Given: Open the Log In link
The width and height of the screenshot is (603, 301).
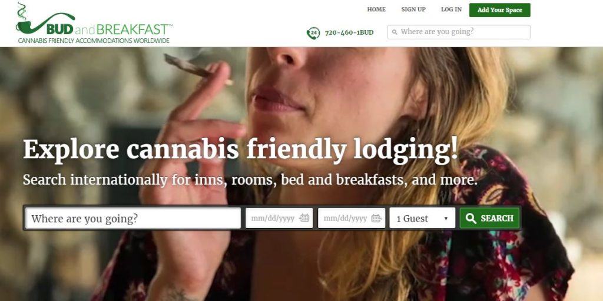Looking at the screenshot, I should [x=451, y=9].
